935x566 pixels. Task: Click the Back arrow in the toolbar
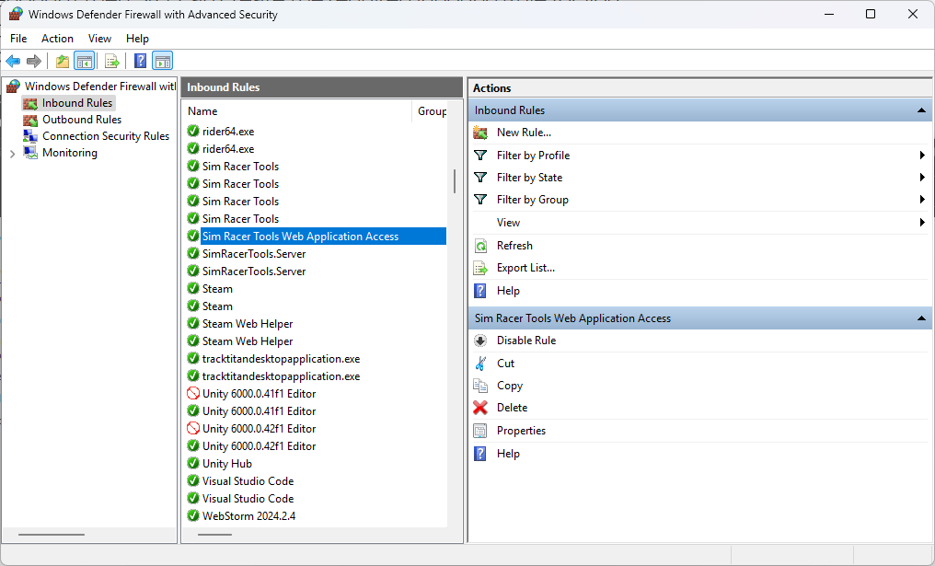click(x=13, y=61)
